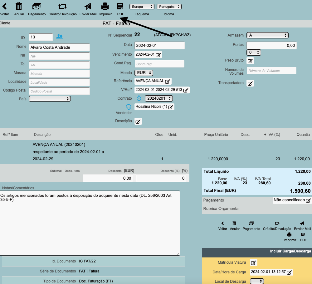This screenshot has width=312, height=284.
Task: Click the Portes amount field
Action: 272,45
